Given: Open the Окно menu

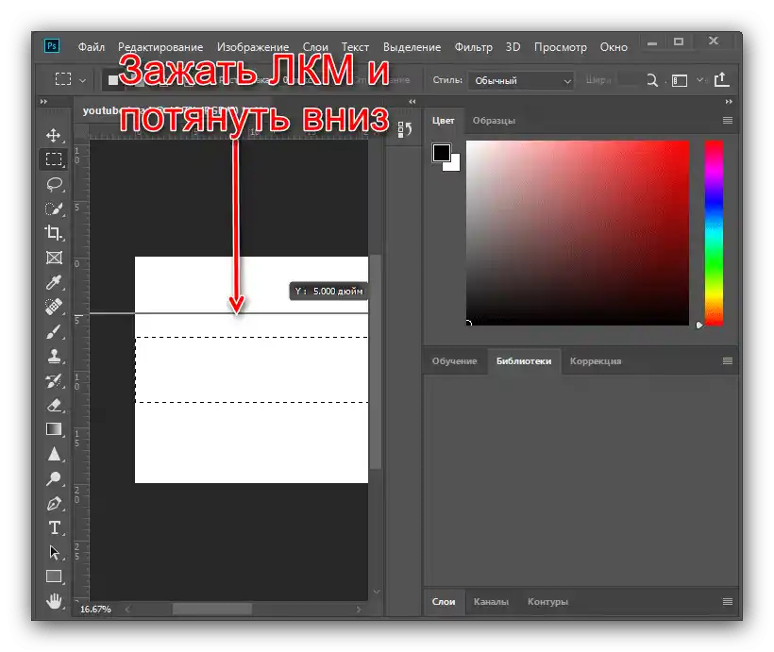Looking at the screenshot, I should coord(614,47).
